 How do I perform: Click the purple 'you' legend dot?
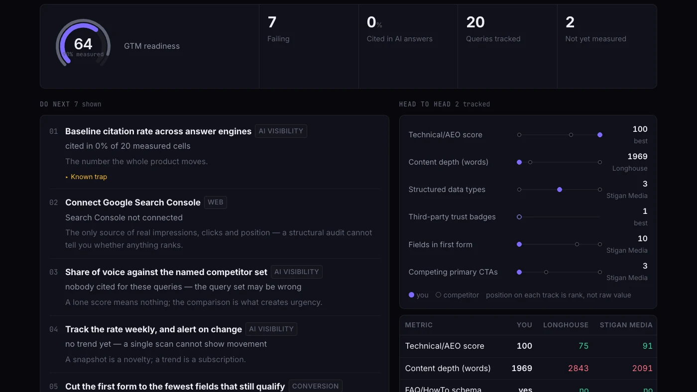click(411, 295)
